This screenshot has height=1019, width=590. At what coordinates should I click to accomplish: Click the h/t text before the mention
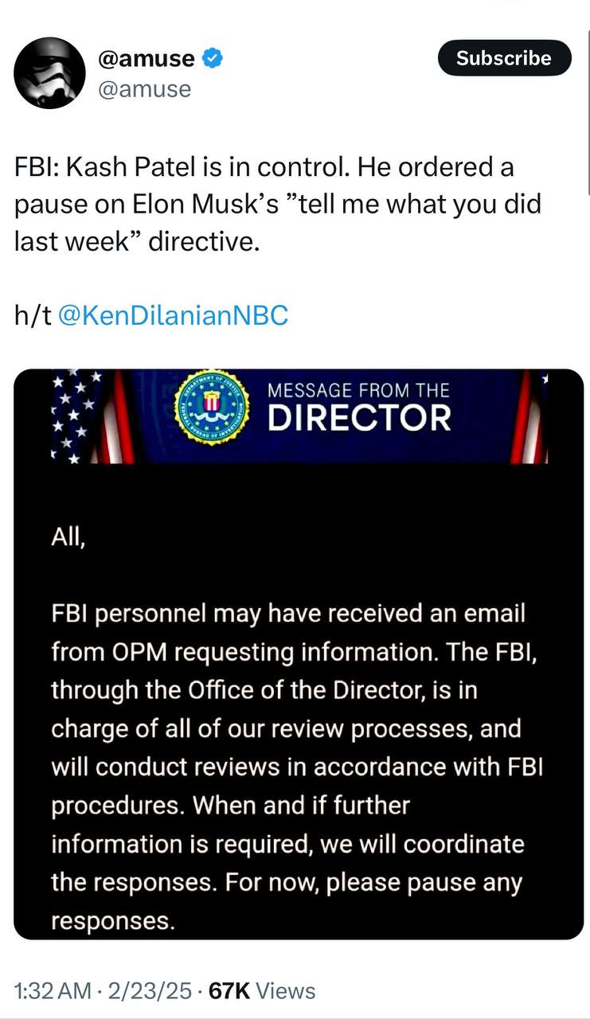coord(33,315)
